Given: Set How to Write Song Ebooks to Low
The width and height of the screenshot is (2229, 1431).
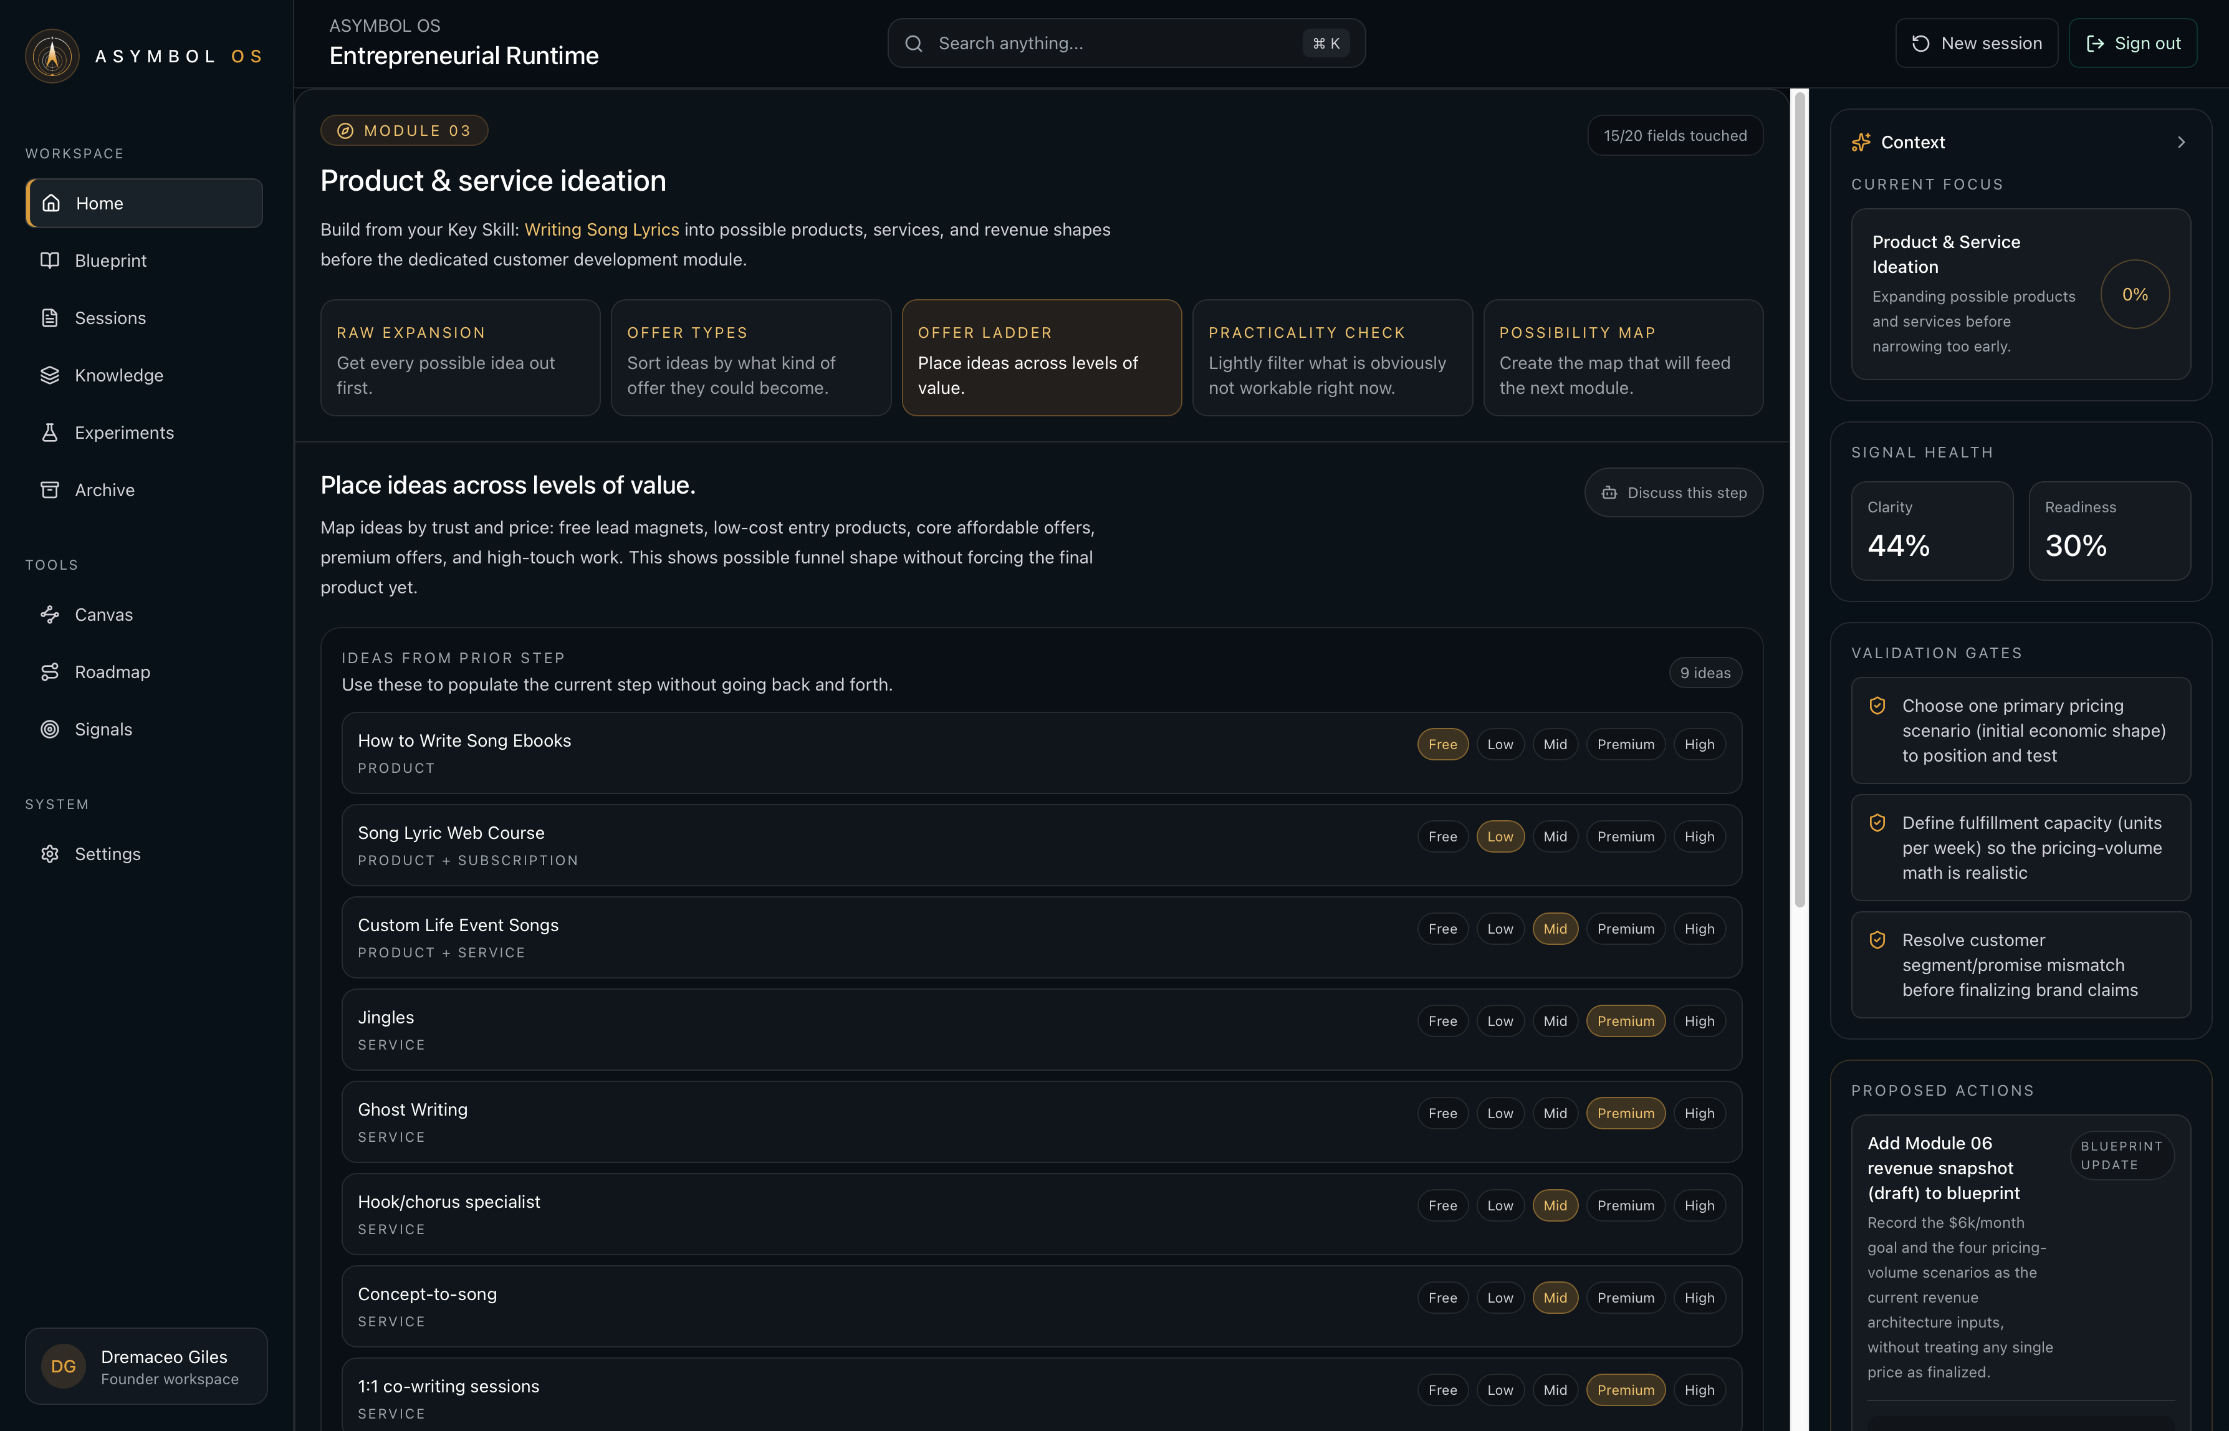Looking at the screenshot, I should click(x=1500, y=744).
